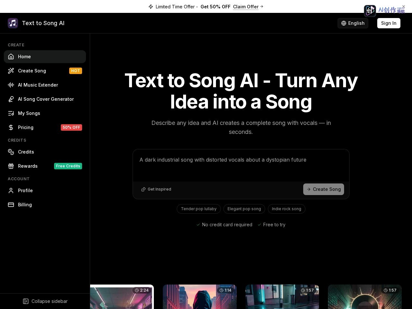The height and width of the screenshot is (309, 412).
Task: Click the Free Credits badge beside Rewards
Action: pos(68,166)
